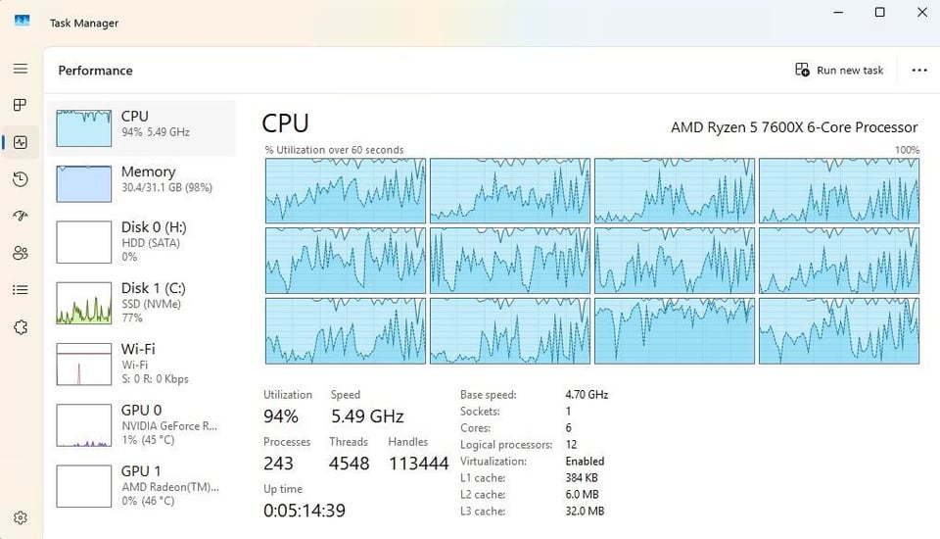Select GPU 1 AMD Radeon entry
940x539 pixels.
142,484
